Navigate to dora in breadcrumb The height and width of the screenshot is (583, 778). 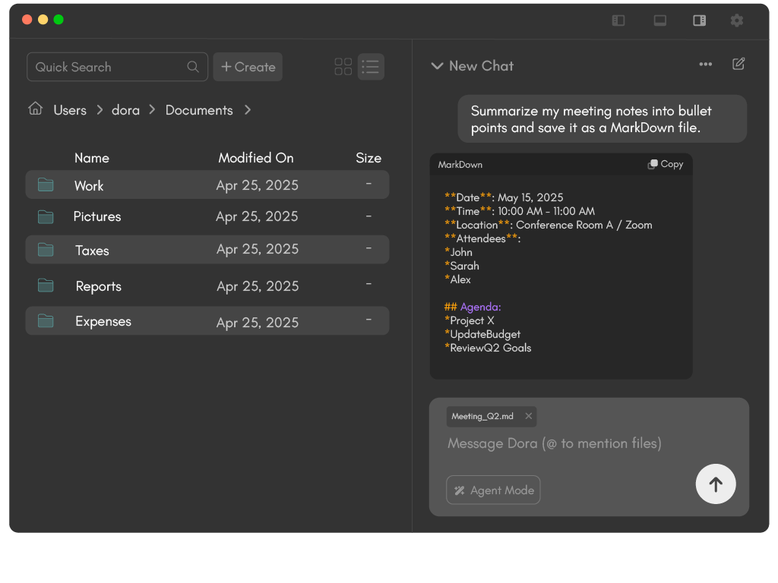pyautogui.click(x=125, y=110)
